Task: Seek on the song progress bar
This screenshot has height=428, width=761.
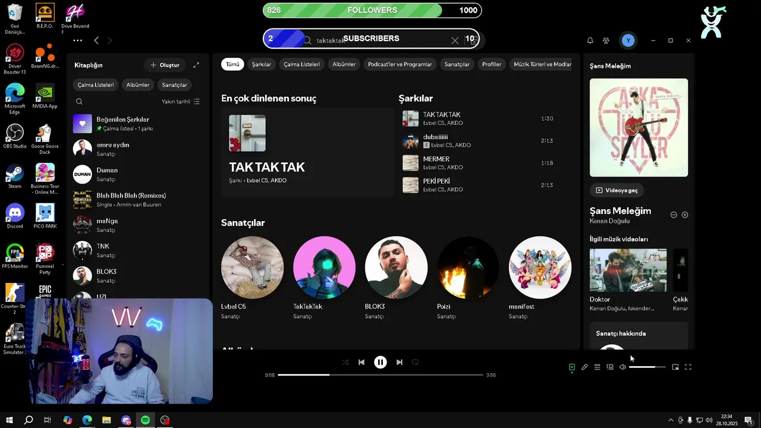Action: tap(380, 375)
